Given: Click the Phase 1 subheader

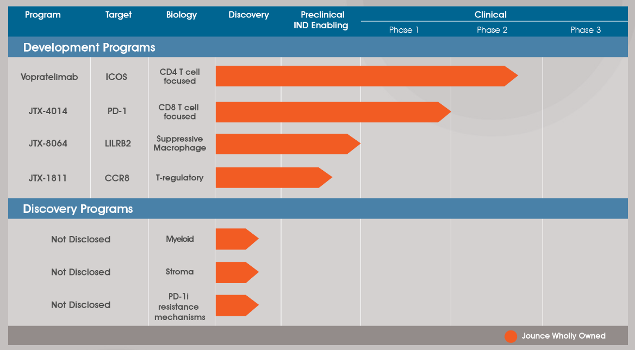Looking at the screenshot, I should tap(404, 30).
